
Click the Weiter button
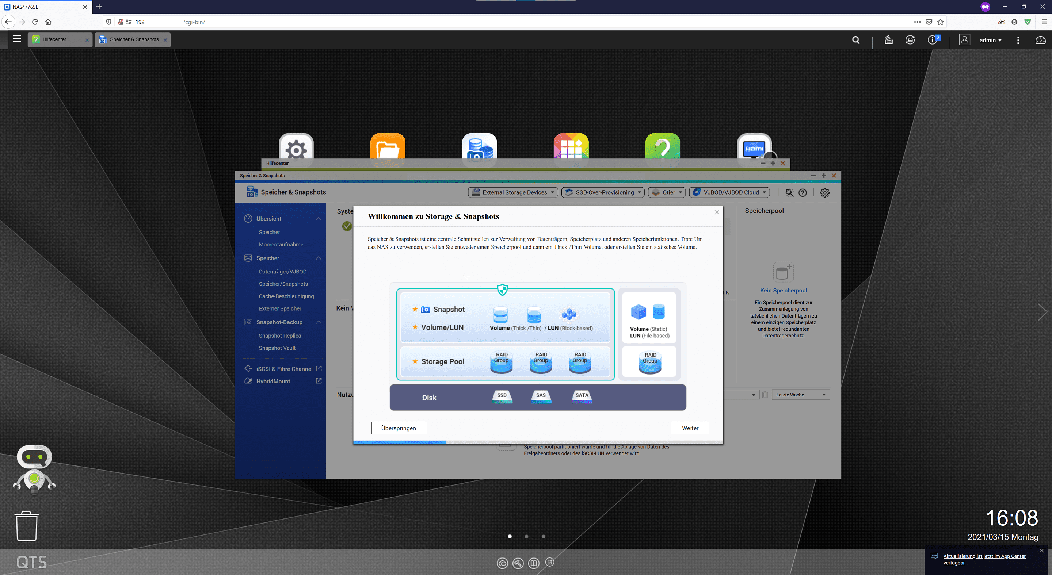[x=690, y=428]
